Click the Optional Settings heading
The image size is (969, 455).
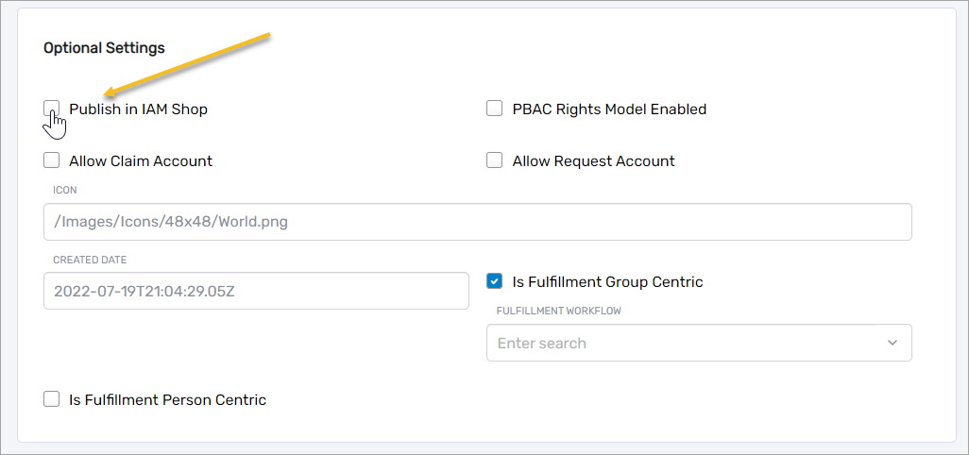[104, 47]
